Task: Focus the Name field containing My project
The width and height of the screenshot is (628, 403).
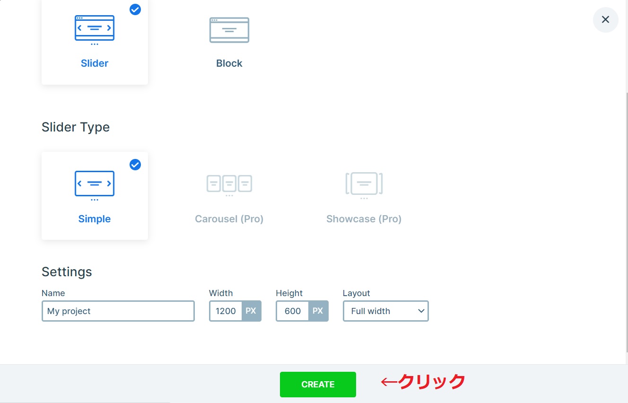Action: (x=118, y=311)
